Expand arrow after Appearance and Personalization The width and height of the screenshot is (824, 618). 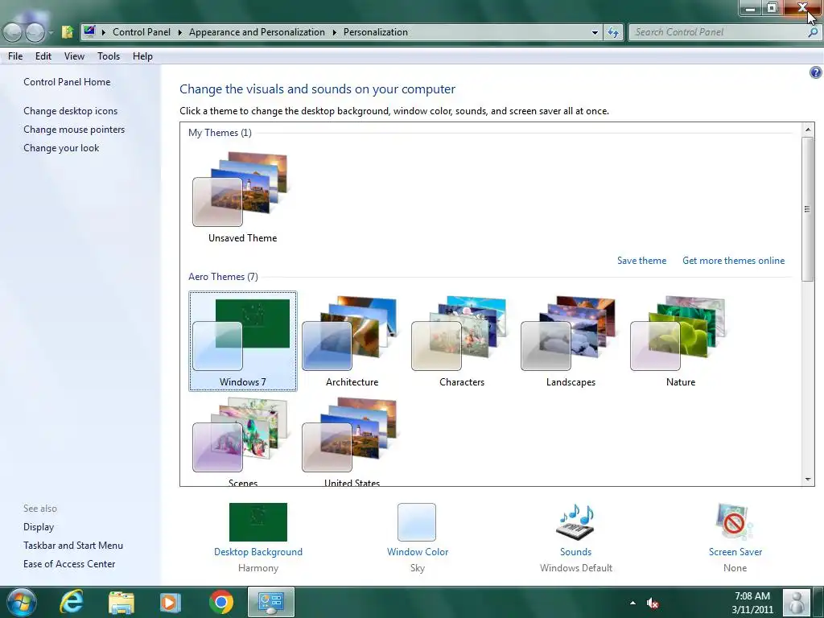[x=334, y=32]
